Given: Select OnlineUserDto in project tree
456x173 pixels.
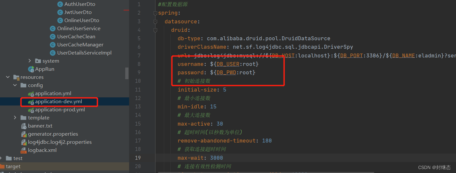Looking at the screenshot, I should [x=82, y=20].
